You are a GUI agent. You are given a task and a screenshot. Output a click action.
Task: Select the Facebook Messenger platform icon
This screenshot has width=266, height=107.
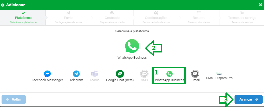47,74
